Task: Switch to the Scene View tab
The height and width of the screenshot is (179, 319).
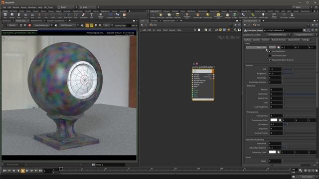Action: pyautogui.click(x=6, y=21)
